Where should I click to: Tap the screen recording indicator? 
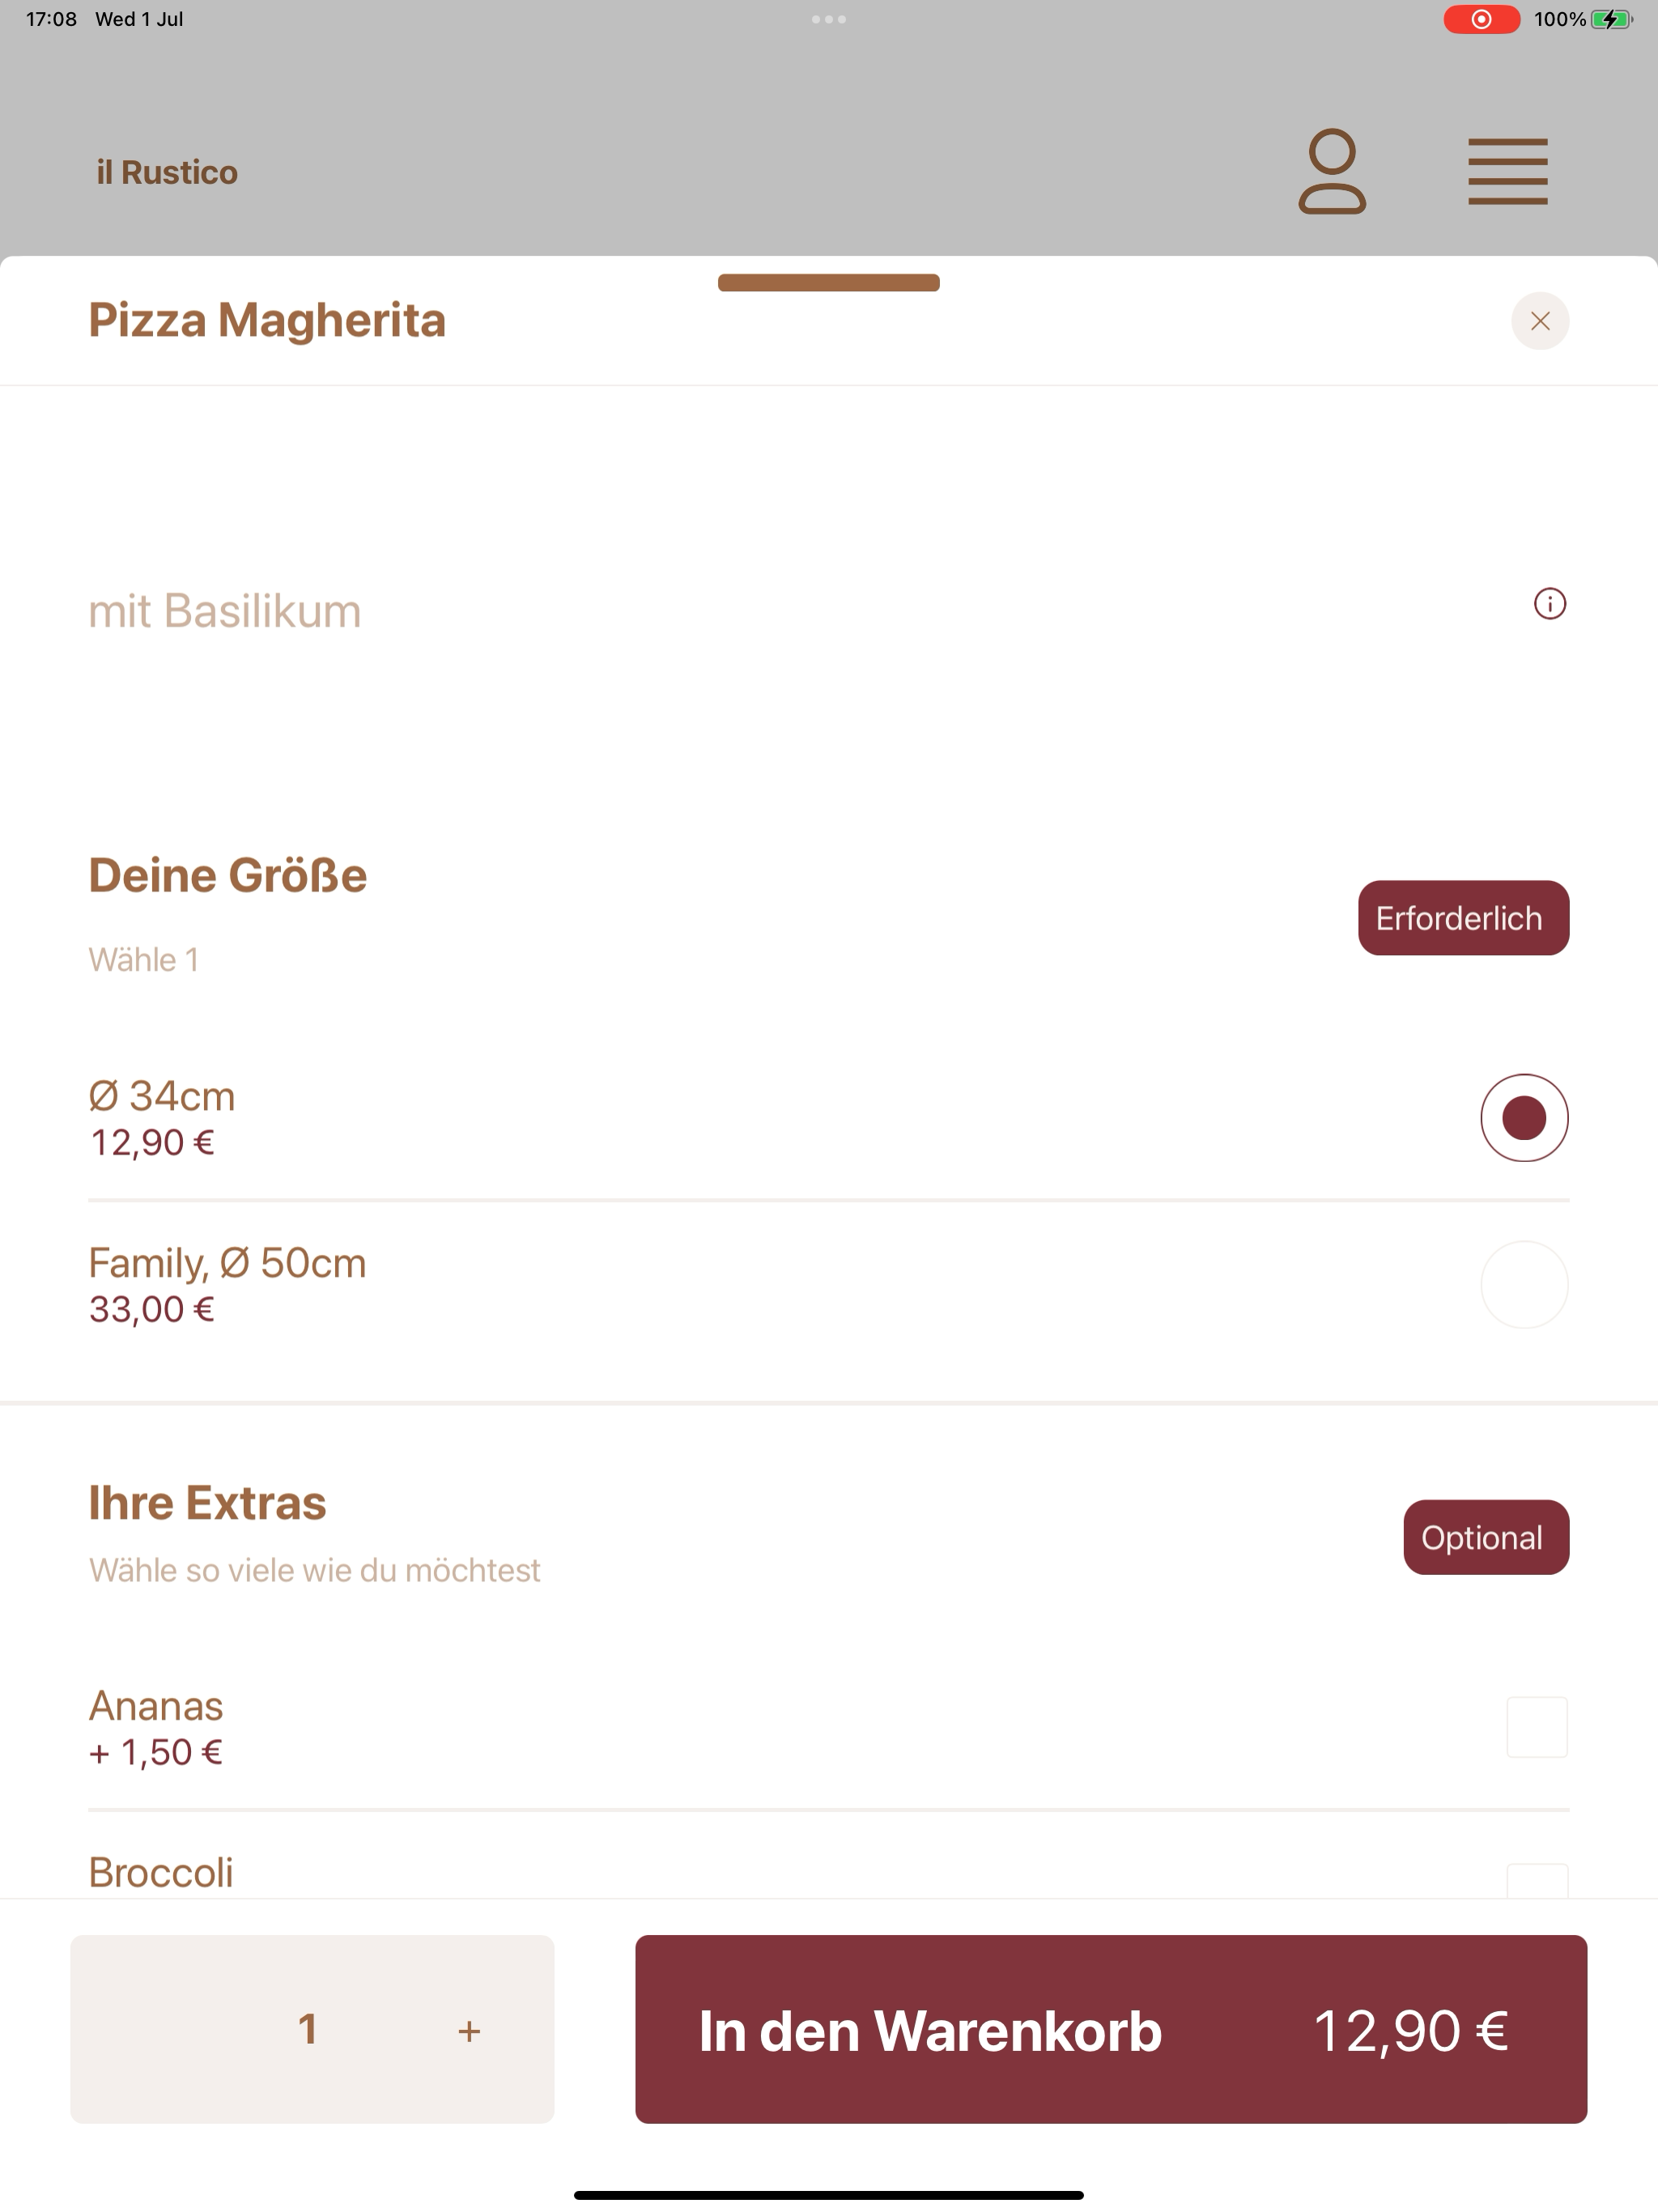tap(1481, 19)
